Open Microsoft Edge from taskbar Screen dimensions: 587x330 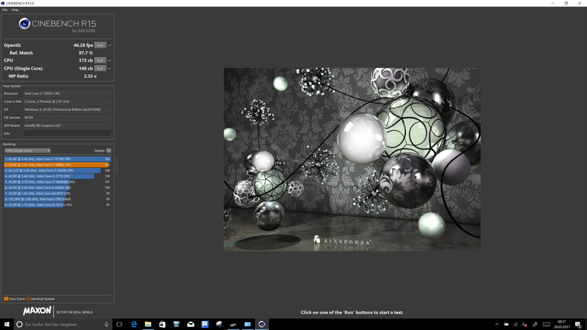[134, 324]
